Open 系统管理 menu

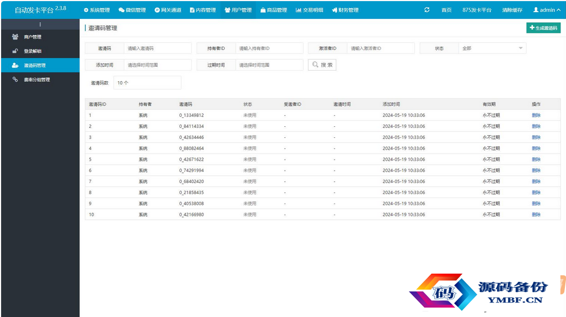pyautogui.click(x=97, y=10)
